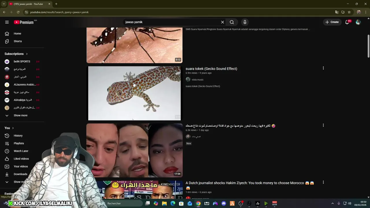
Task: Open the Chrome three-dot menu
Action: (x=366, y=12)
